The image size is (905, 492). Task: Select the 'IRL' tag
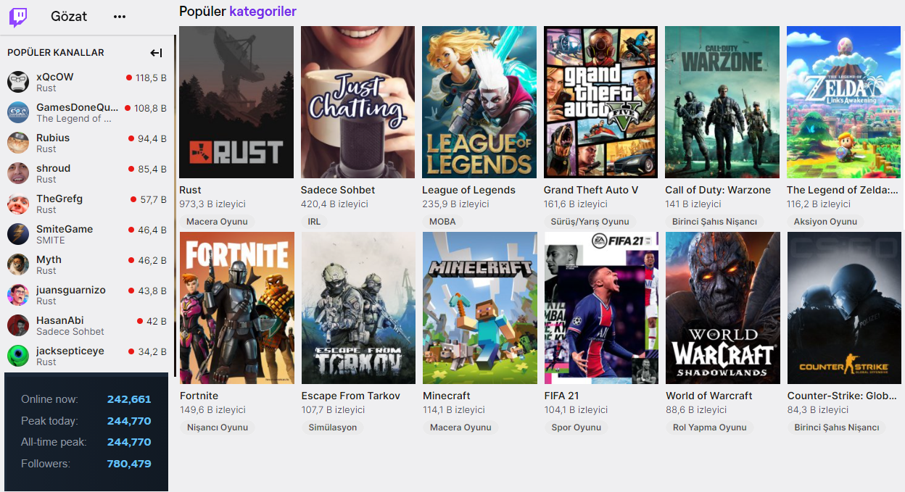click(x=314, y=222)
